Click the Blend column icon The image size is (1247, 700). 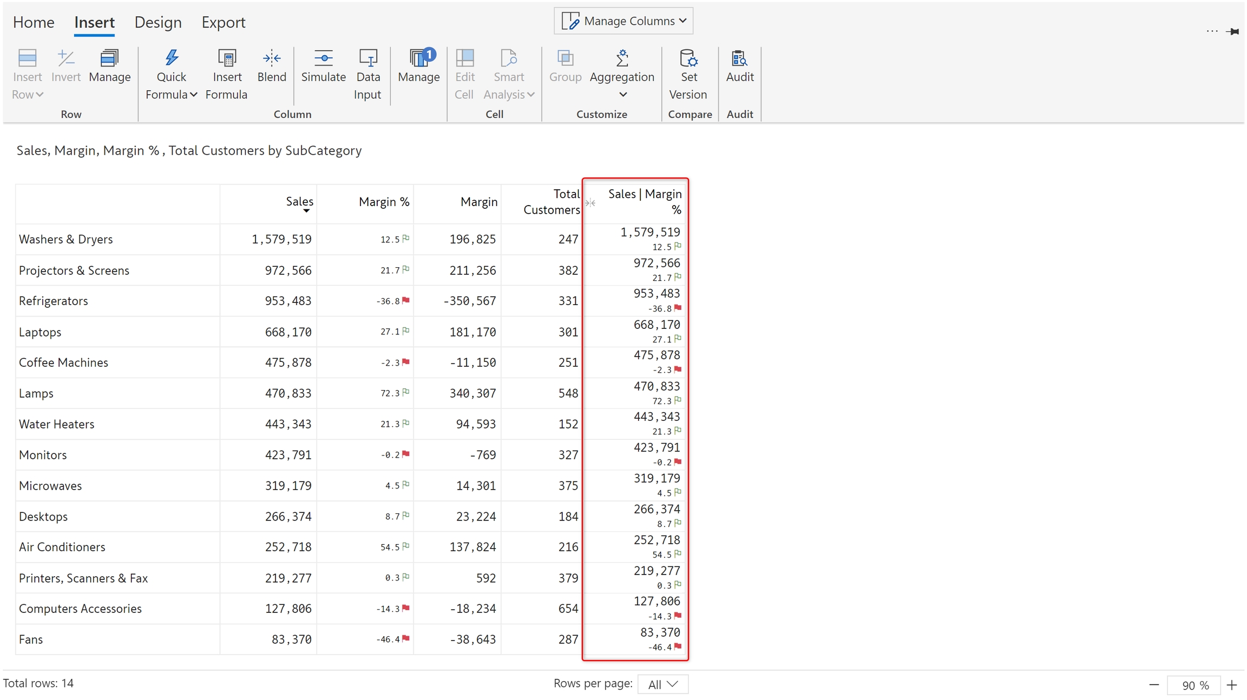[x=271, y=58]
